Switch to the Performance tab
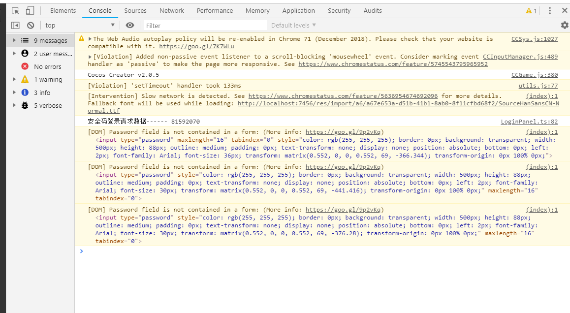Screen dimensions: 570x313 tap(215, 10)
